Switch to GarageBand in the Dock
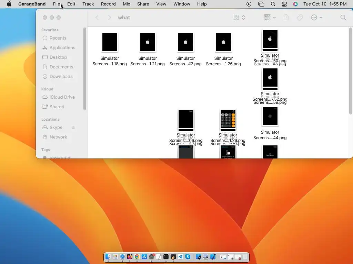 (x=173, y=256)
